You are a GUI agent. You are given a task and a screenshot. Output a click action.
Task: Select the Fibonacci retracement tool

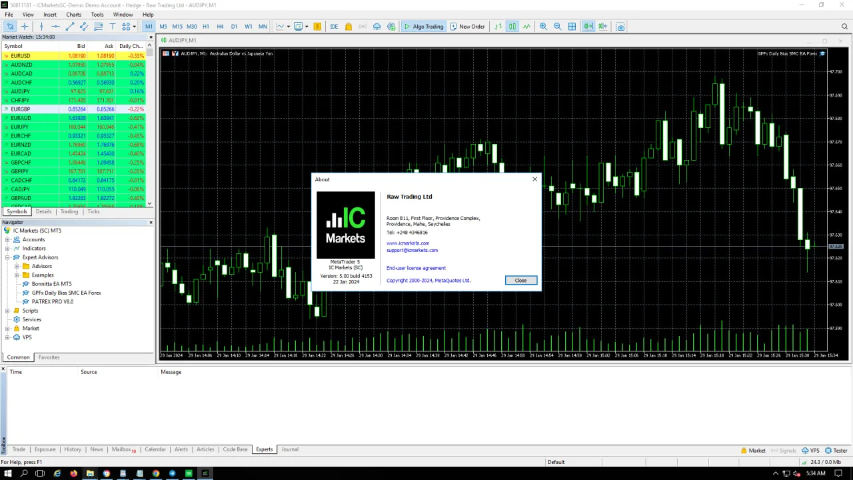coord(98,27)
